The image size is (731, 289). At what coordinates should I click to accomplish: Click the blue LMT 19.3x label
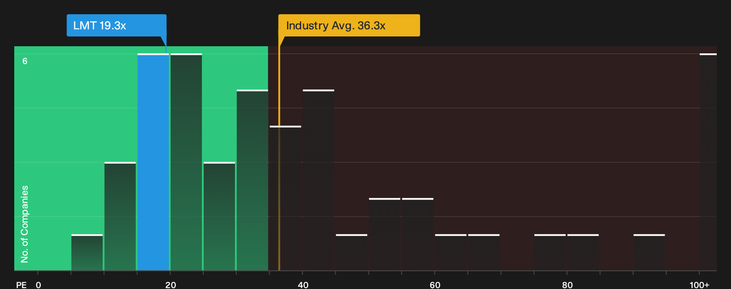point(116,25)
